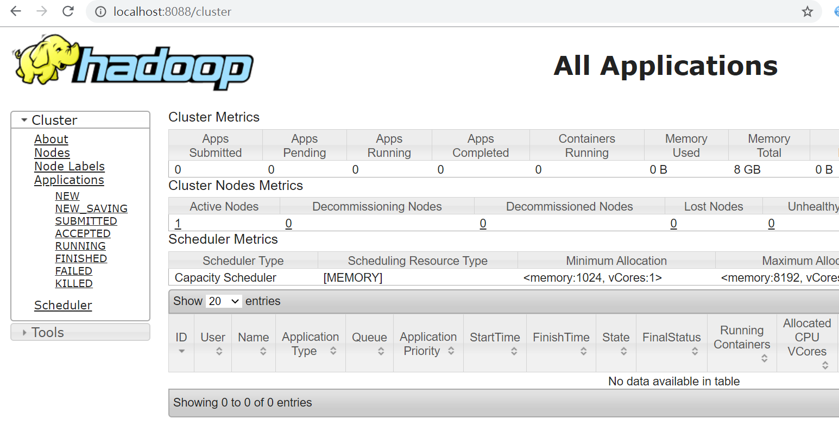The image size is (839, 425).
Task: Open Lost Nodes count link
Action: 673,224
